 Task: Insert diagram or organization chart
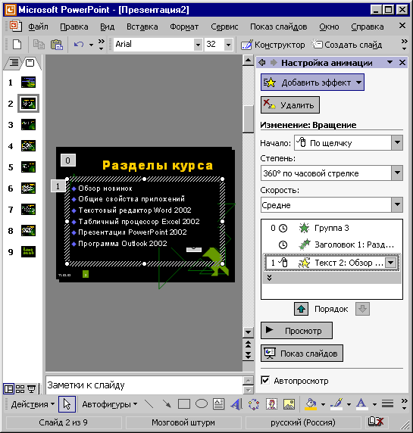tap(254, 404)
